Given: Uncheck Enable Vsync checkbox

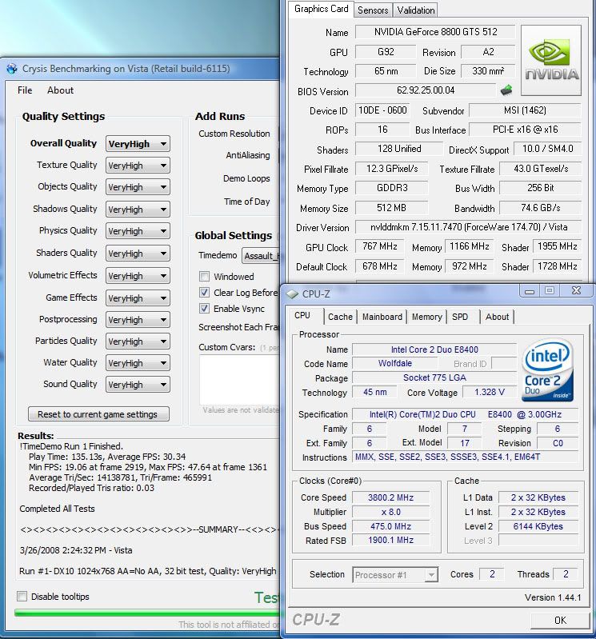Looking at the screenshot, I should tap(204, 309).
